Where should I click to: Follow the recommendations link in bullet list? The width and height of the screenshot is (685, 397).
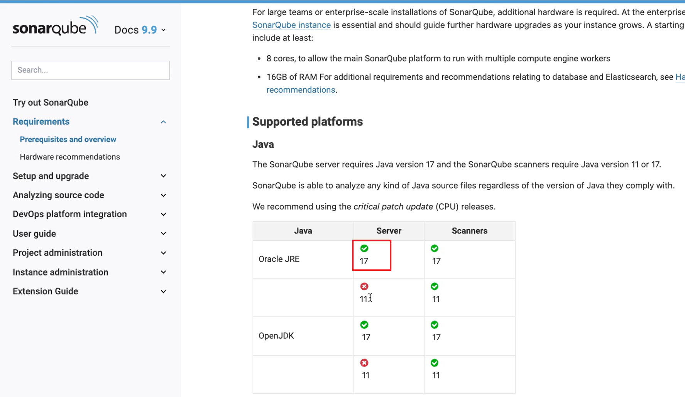(x=301, y=90)
